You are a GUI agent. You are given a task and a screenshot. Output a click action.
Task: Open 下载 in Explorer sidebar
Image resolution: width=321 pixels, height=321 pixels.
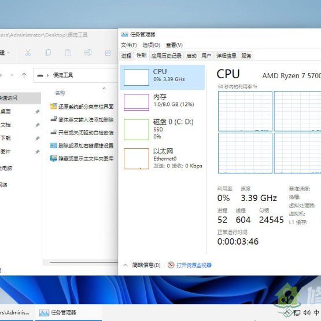(6, 138)
